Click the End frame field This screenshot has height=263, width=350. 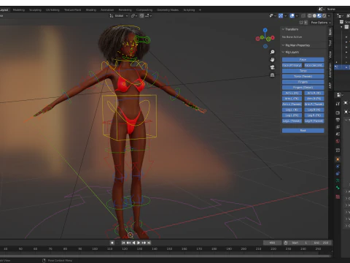(321, 243)
